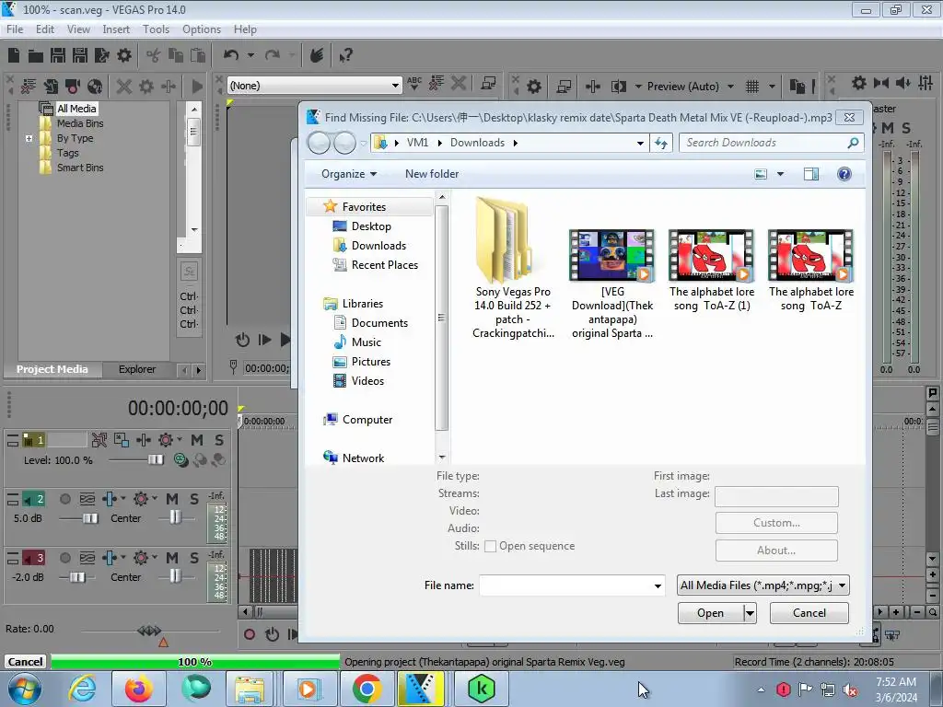Open the File menu
Screen dimensions: 943x707
(x=15, y=29)
